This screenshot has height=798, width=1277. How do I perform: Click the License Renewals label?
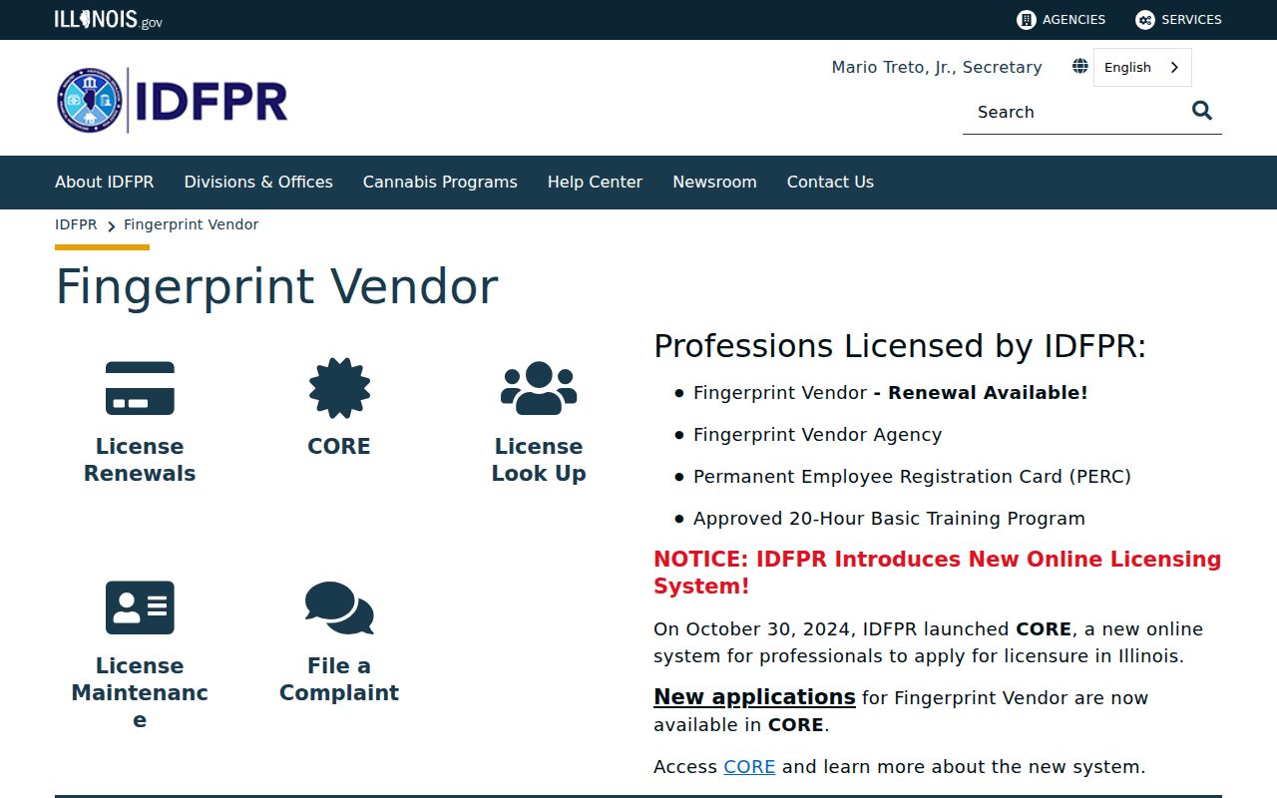click(x=140, y=460)
